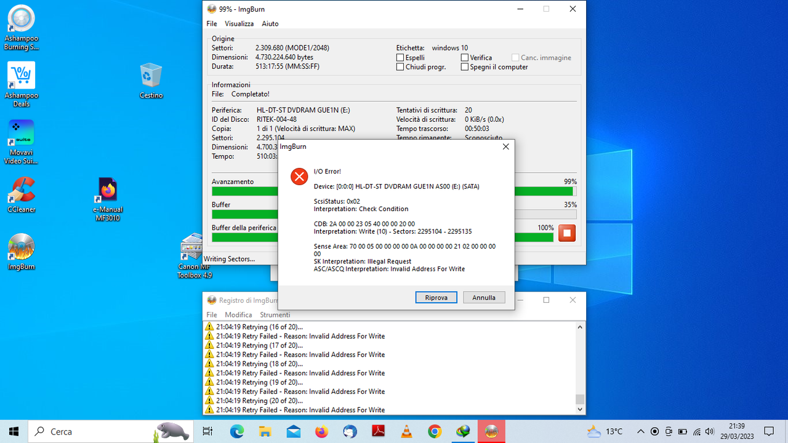788x443 pixels.
Task: Open Task View on the taskbar
Action: tap(207, 431)
